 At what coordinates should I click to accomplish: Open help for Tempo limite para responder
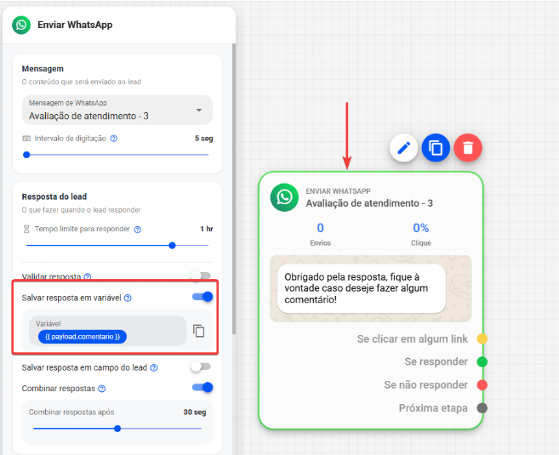(x=137, y=230)
